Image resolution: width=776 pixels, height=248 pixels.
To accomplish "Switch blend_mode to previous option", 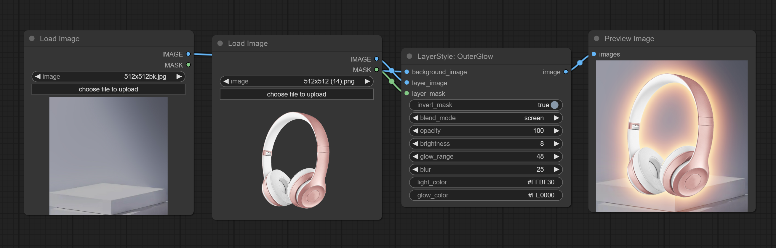I will (x=415, y=118).
